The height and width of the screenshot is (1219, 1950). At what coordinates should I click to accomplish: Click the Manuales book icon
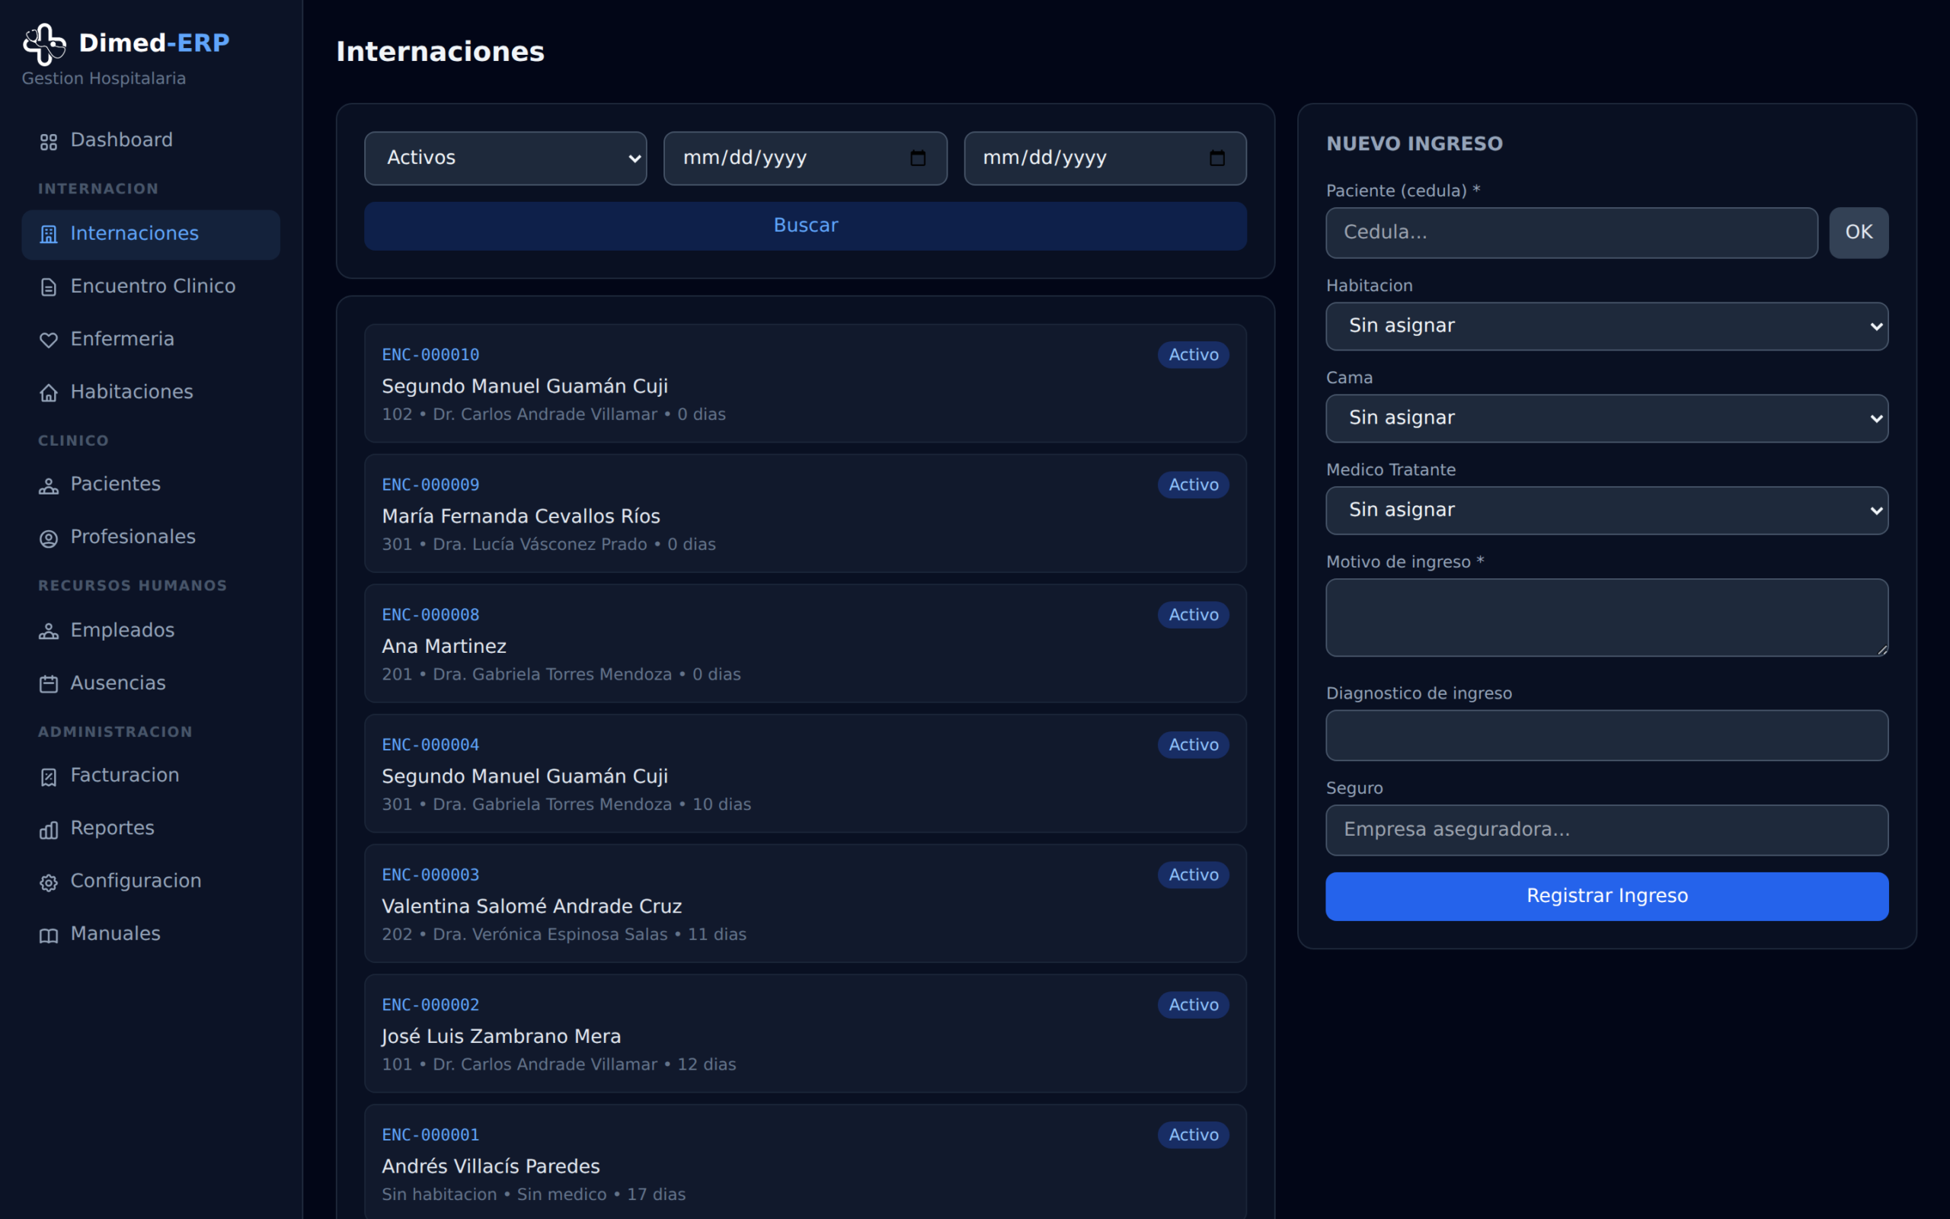[x=48, y=936]
